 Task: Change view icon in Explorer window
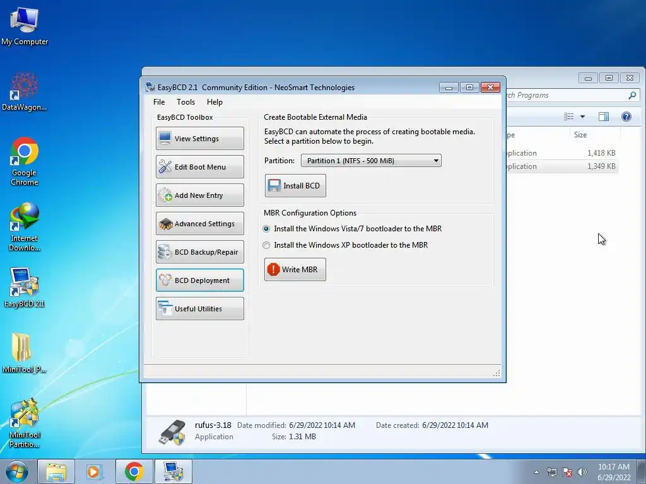tap(569, 117)
